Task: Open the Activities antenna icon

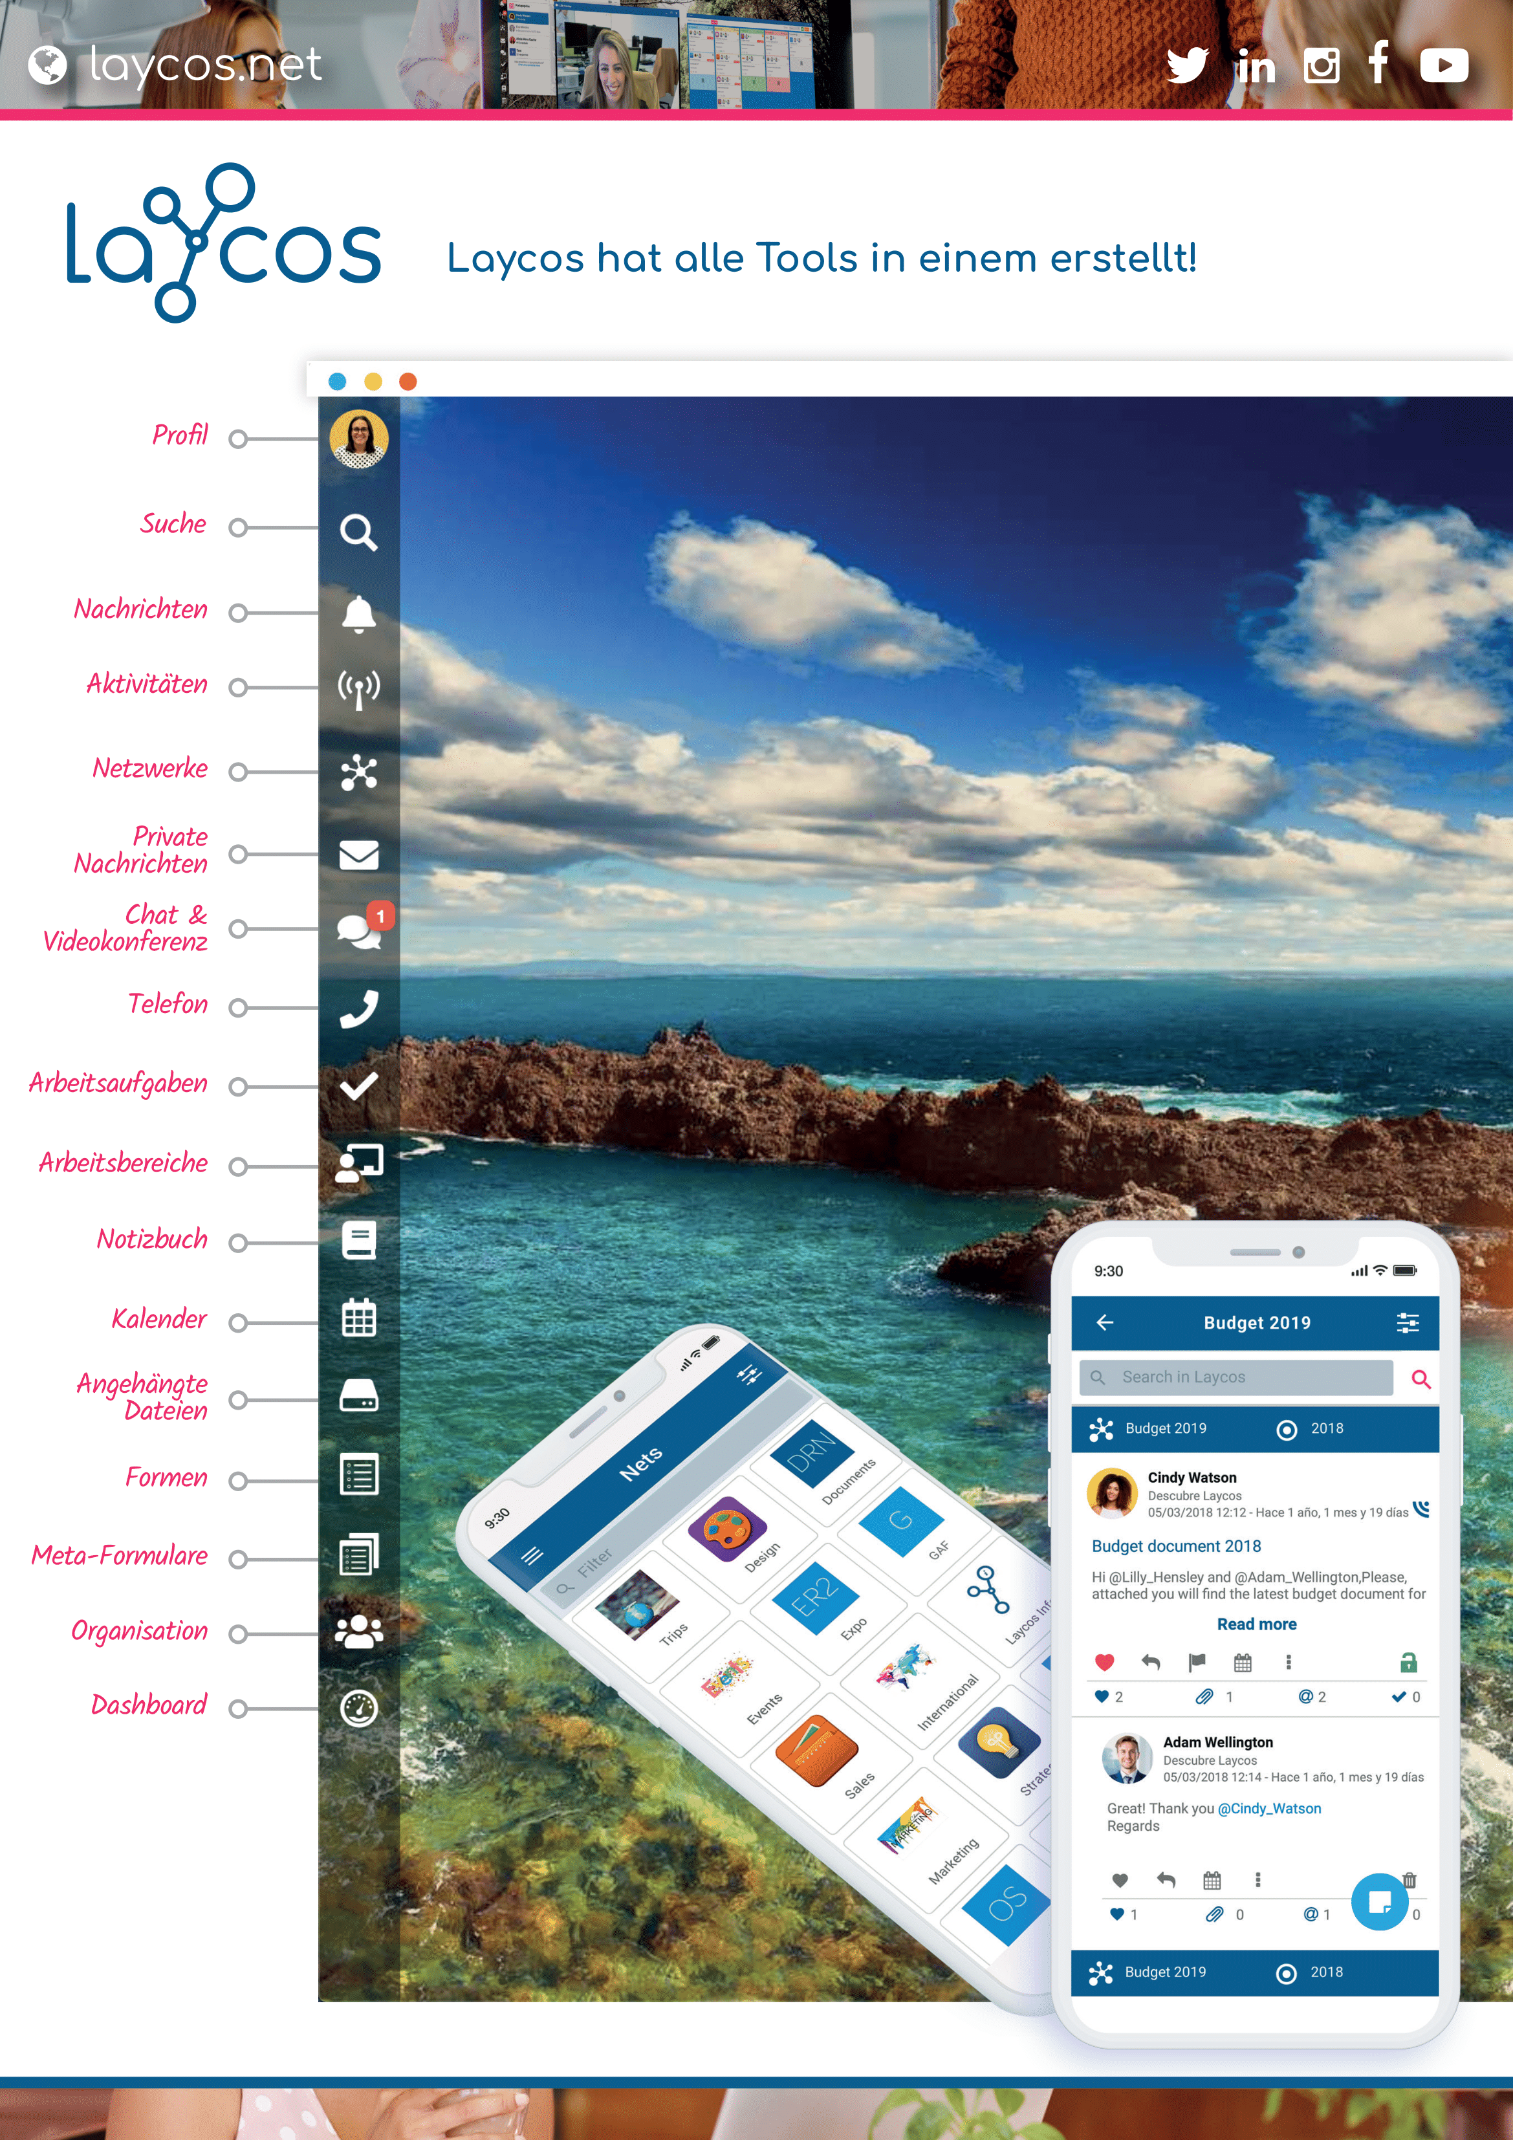Action: (359, 691)
